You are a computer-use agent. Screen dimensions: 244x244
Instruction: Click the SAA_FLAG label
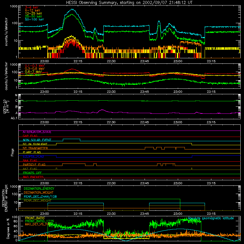30,160
